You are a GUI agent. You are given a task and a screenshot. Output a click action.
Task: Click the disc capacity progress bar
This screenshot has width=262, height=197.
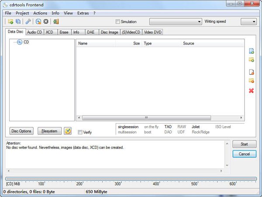[131, 179]
